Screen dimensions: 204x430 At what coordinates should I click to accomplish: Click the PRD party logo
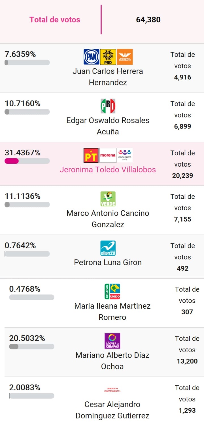(x=108, y=57)
